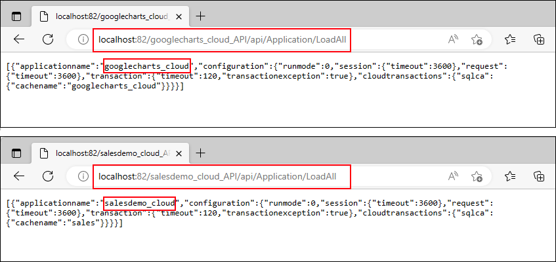Screen dimensions: 556x262
Task: Select the localhost:82/googlecharts_cloud tab
Action: (105, 16)
